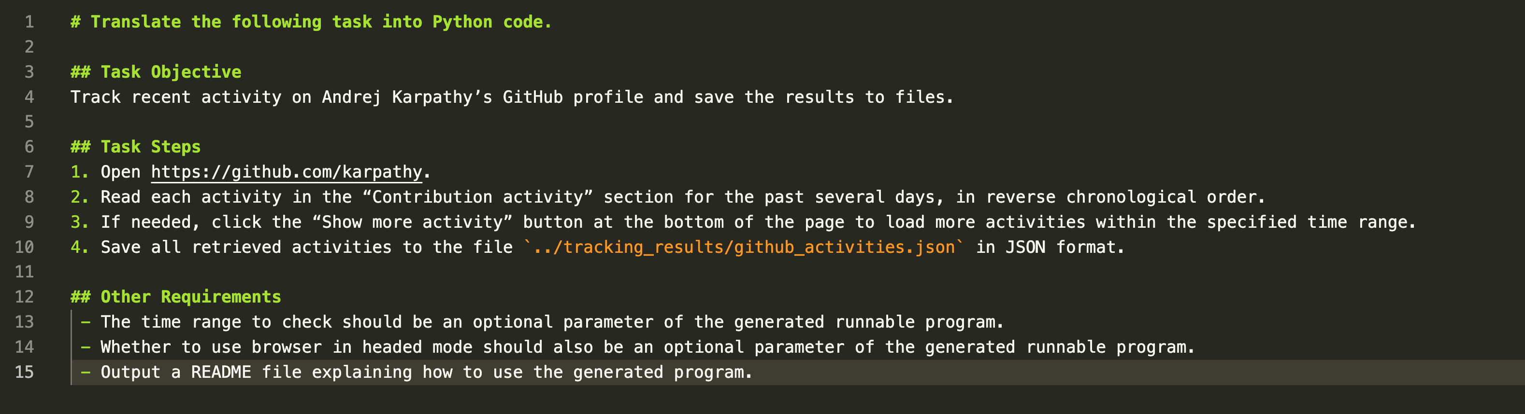Click empty line number 11 in the gutter
The width and height of the screenshot is (1525, 414).
click(24, 272)
